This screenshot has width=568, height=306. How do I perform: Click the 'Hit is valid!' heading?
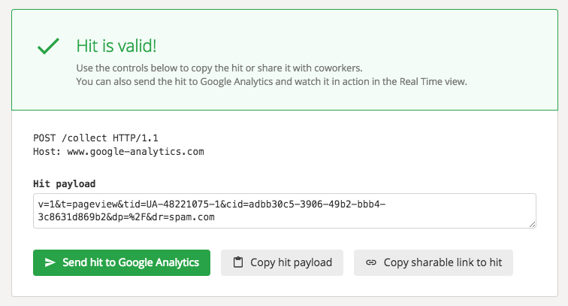click(116, 46)
